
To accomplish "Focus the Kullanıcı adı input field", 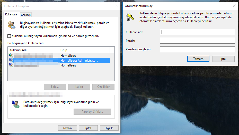I will click(197, 32).
